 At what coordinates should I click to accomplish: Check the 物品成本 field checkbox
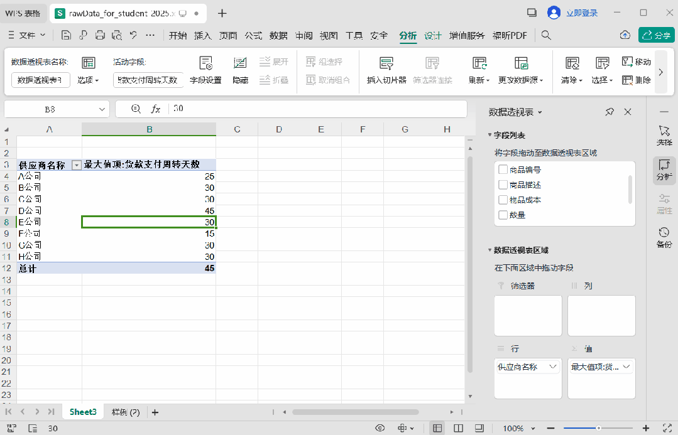[x=503, y=200]
